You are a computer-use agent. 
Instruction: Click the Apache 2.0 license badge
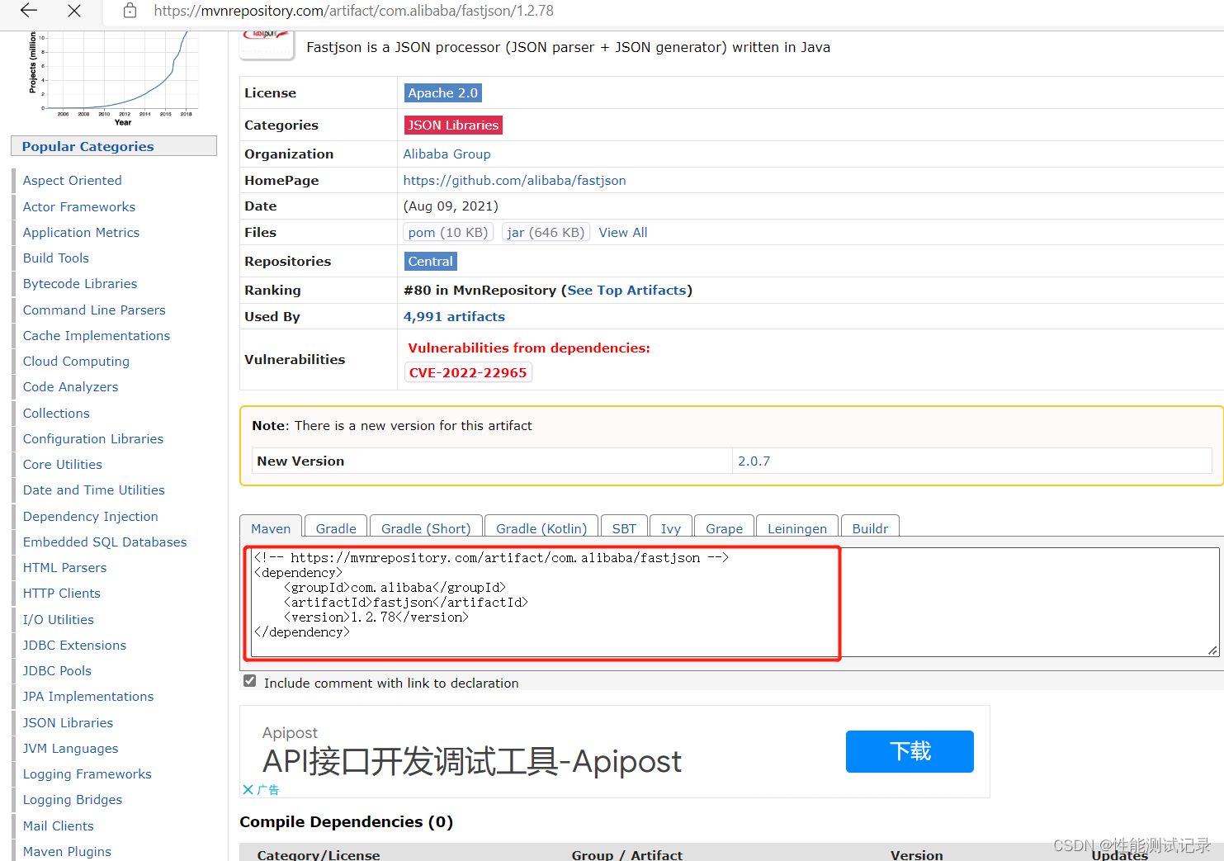point(442,93)
